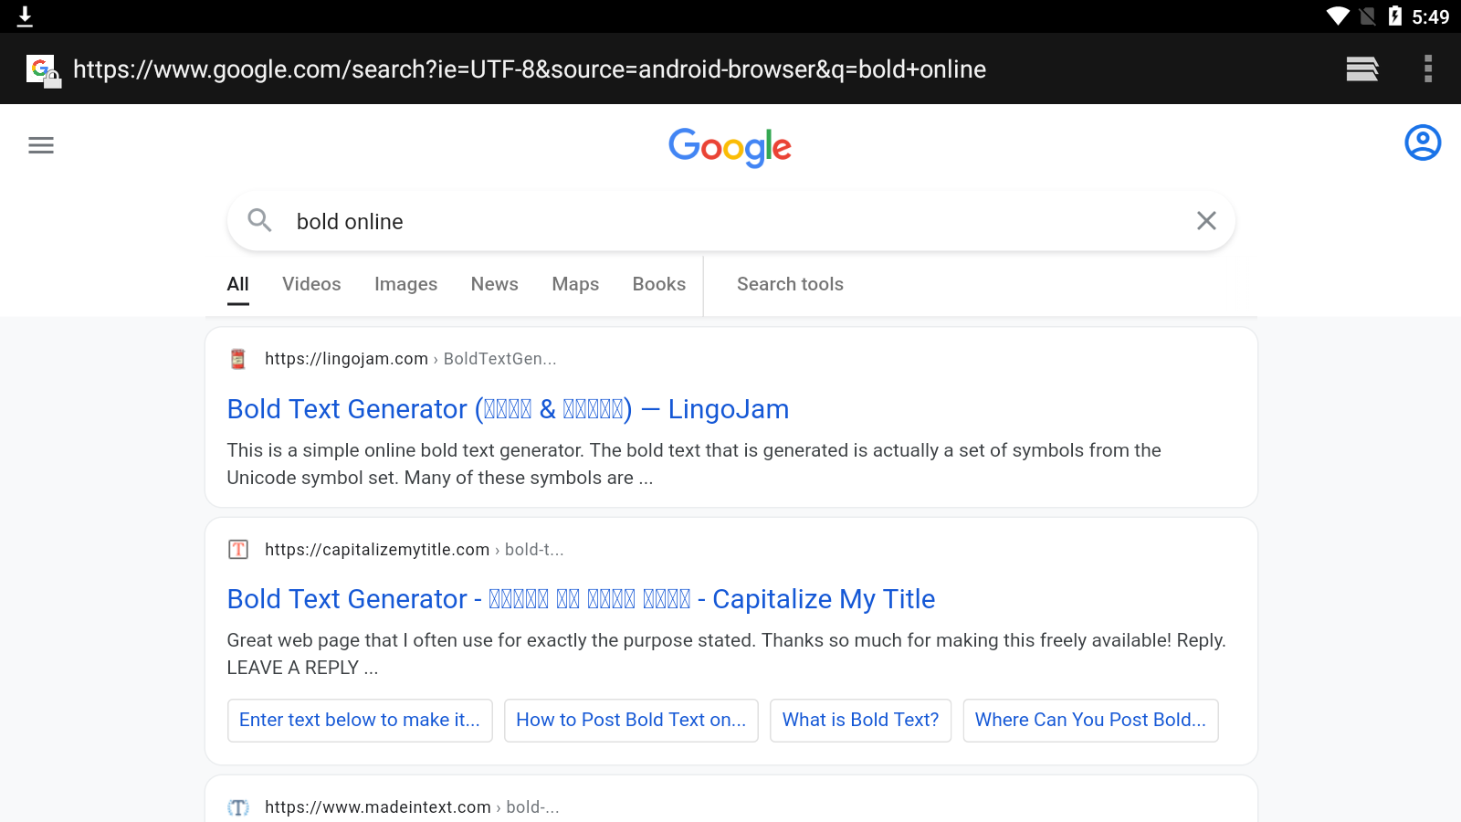Switch to the Videos tab
Screen dimensions: 1461x822
point(311,284)
